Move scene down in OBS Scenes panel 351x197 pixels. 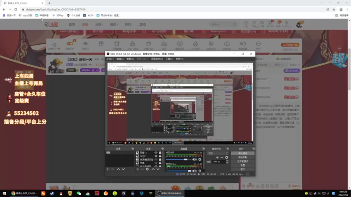point(123,169)
